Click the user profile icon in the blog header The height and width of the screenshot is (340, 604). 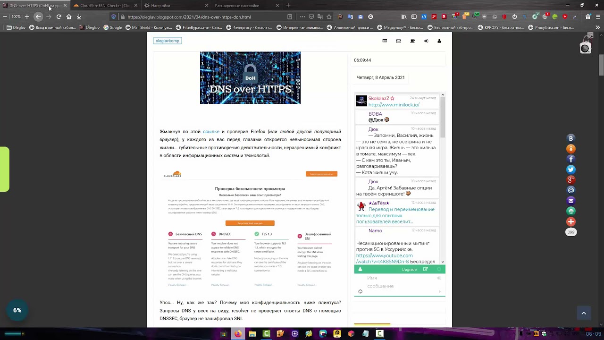click(439, 41)
